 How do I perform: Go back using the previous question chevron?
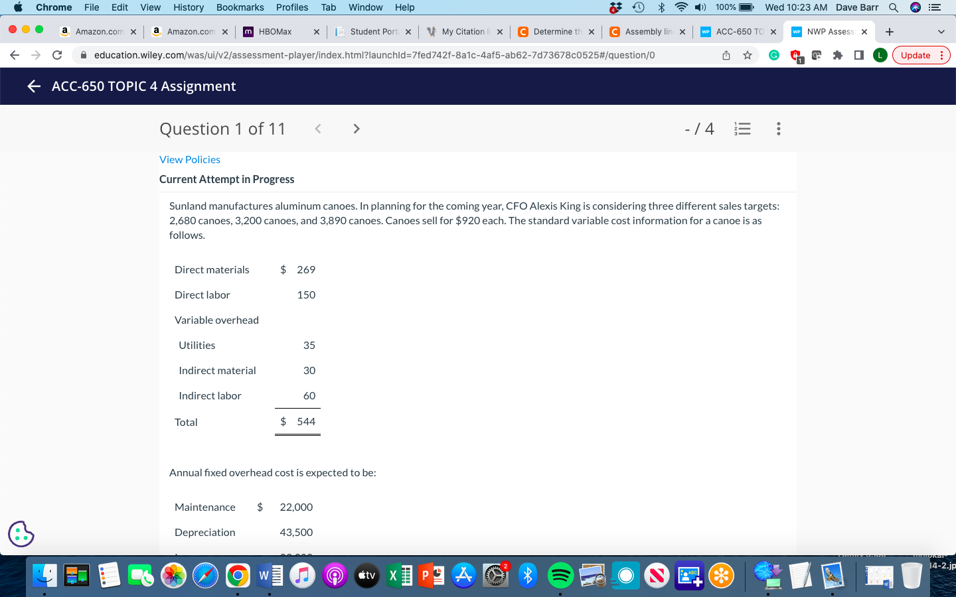[318, 129]
